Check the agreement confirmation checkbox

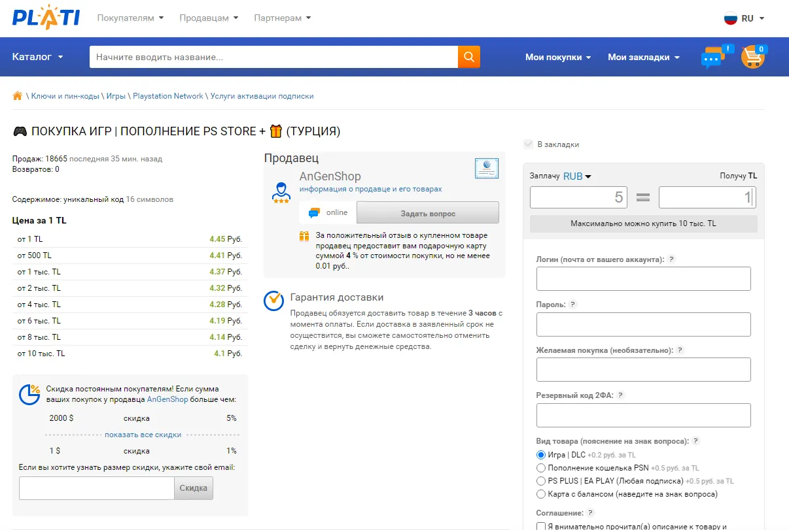(x=541, y=526)
